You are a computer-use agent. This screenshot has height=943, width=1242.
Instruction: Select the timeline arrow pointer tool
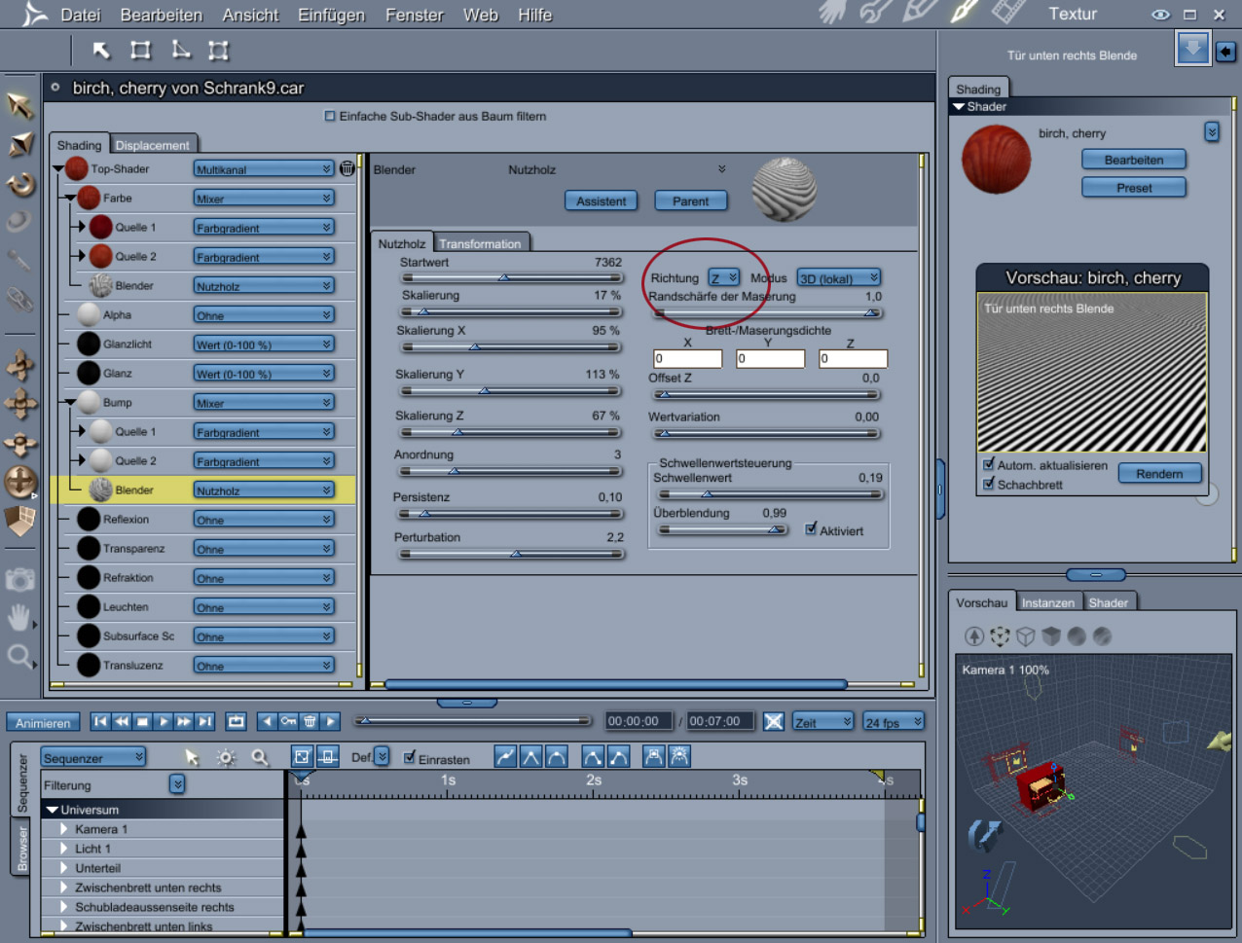[x=192, y=757]
